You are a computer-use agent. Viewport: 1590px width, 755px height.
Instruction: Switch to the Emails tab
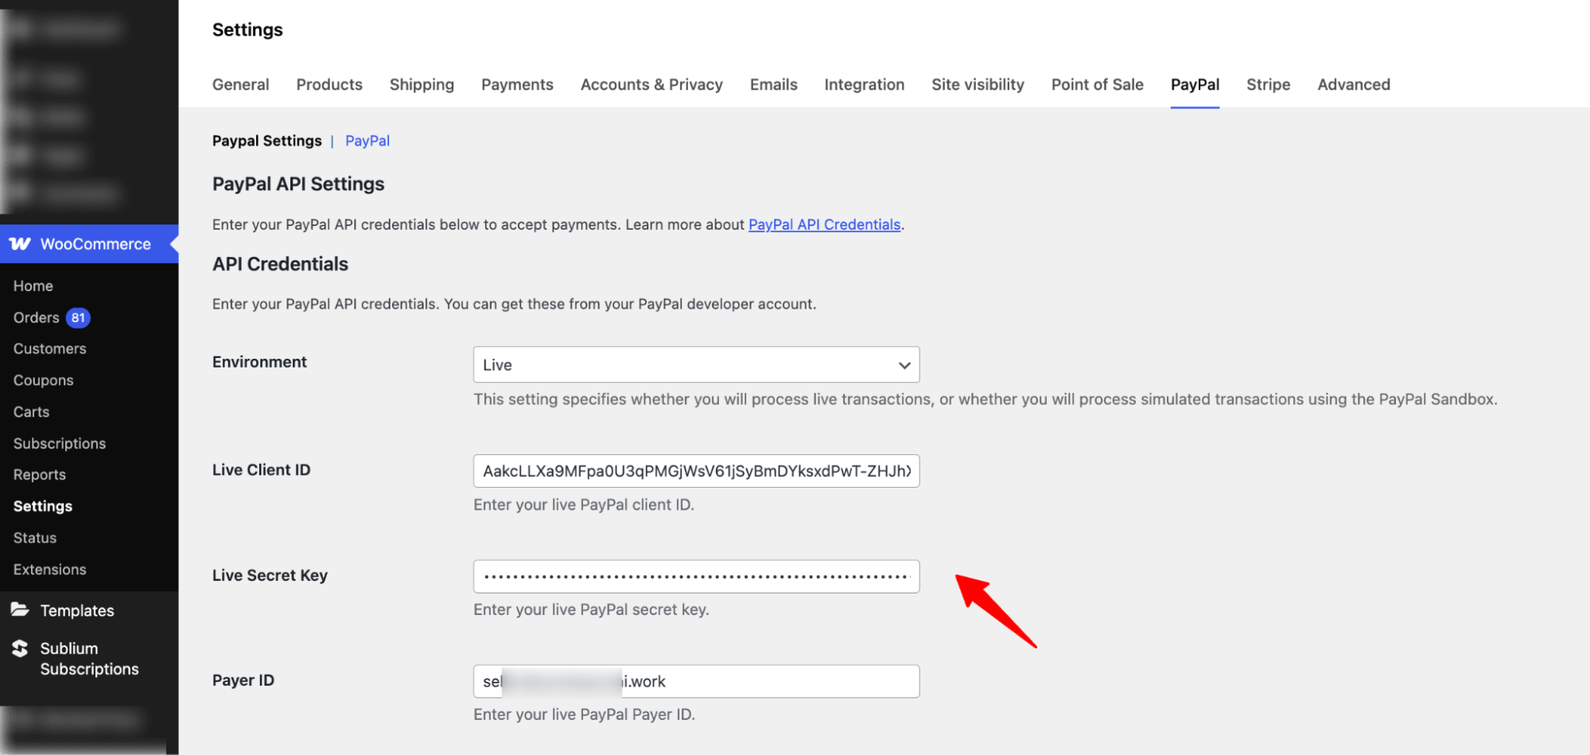[x=772, y=84]
